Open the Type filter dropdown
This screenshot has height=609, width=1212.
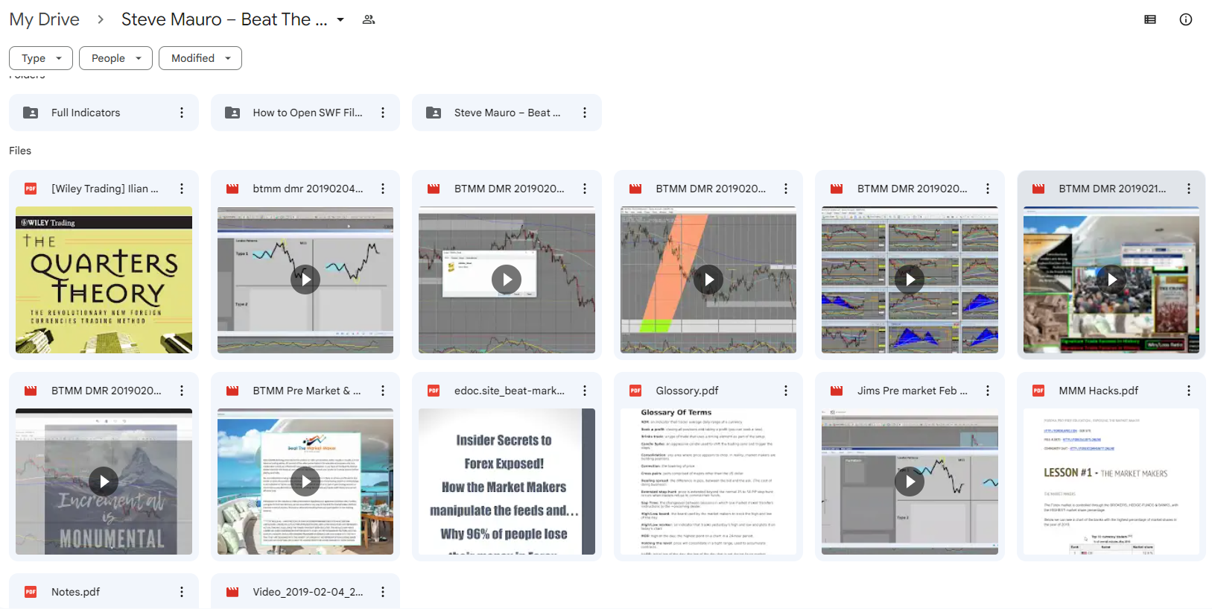pyautogui.click(x=41, y=58)
